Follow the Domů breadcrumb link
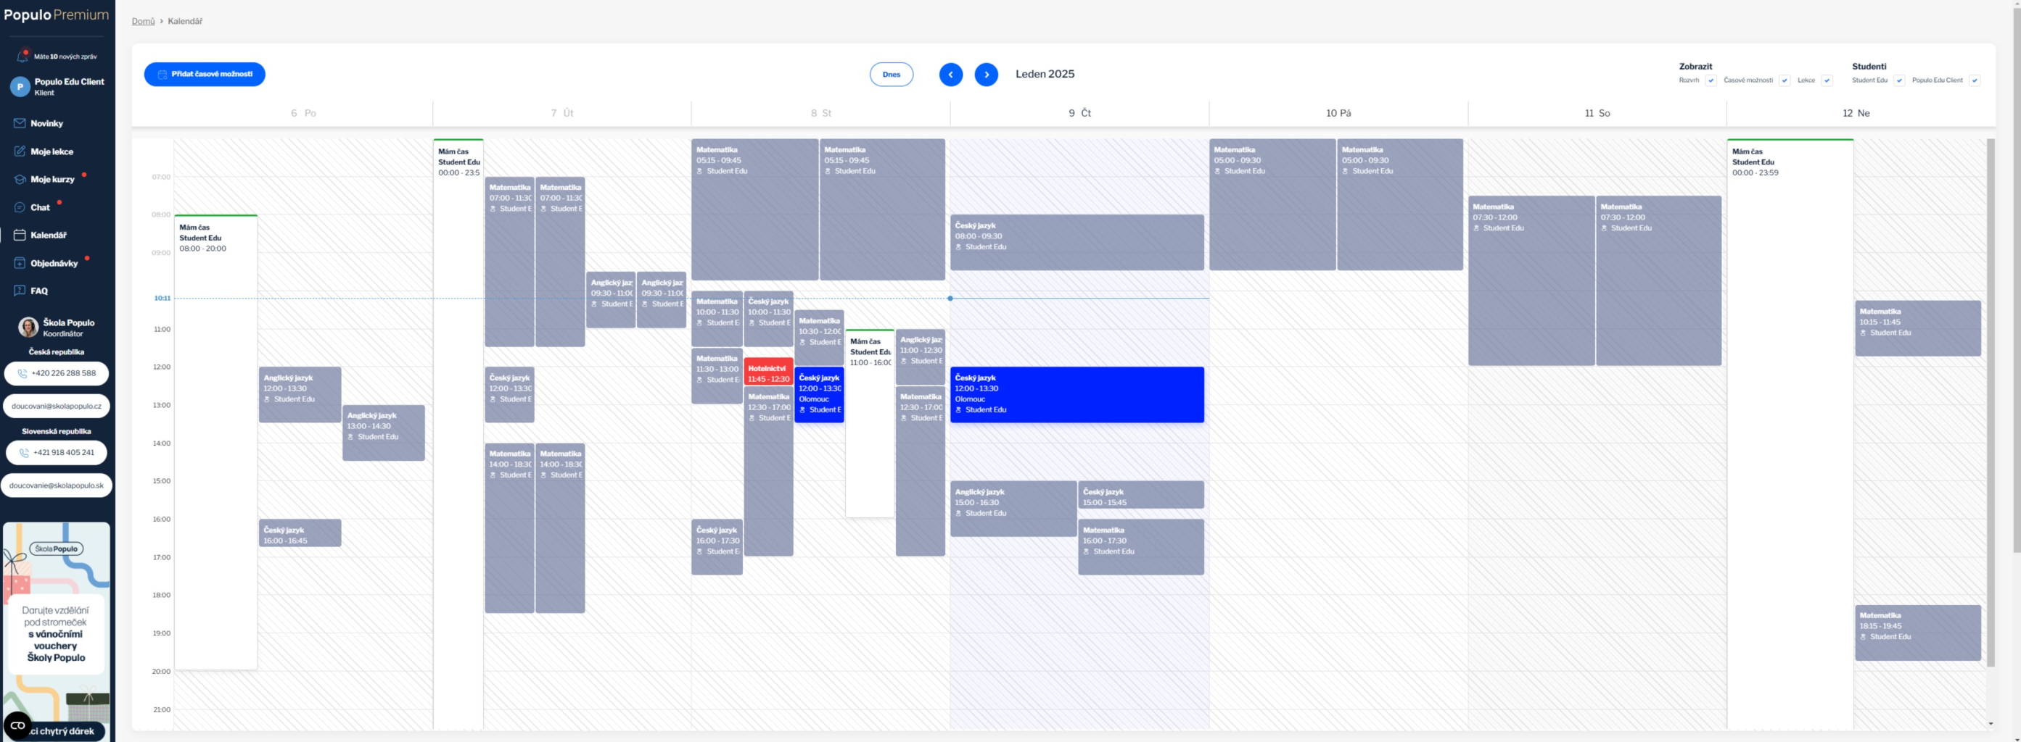 pos(143,21)
